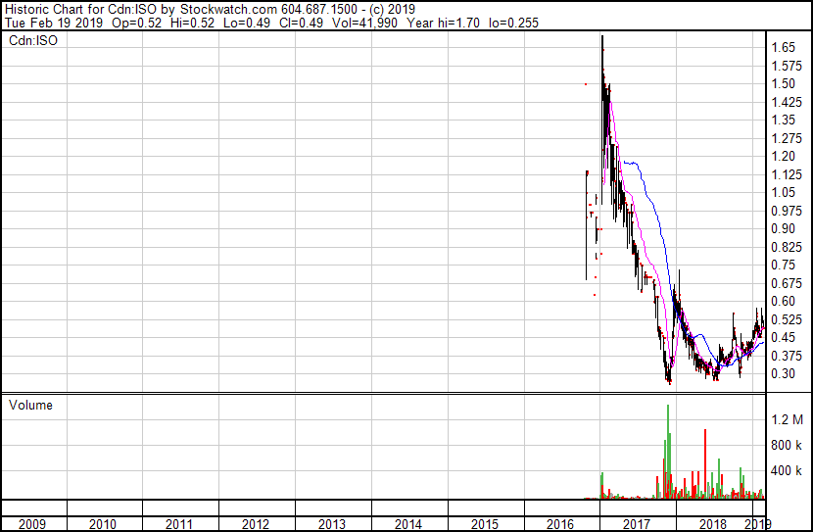Viewport: 813px width, 532px height.
Task: Click the 1.65 price axis label
Action: [x=782, y=47]
